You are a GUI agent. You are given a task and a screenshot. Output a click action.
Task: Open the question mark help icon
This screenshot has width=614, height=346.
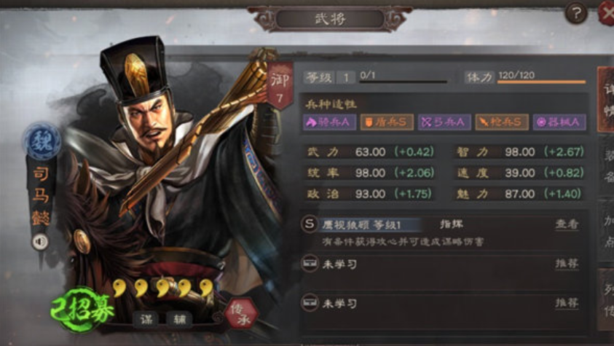pyautogui.click(x=576, y=13)
